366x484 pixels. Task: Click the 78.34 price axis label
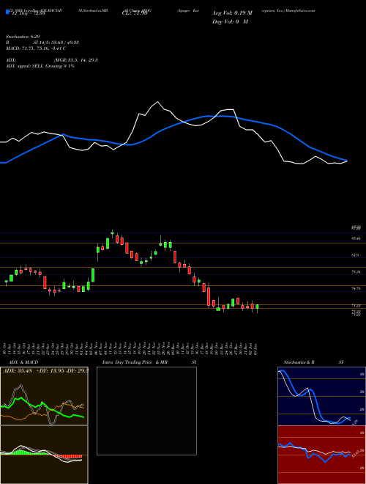pyautogui.click(x=356, y=271)
